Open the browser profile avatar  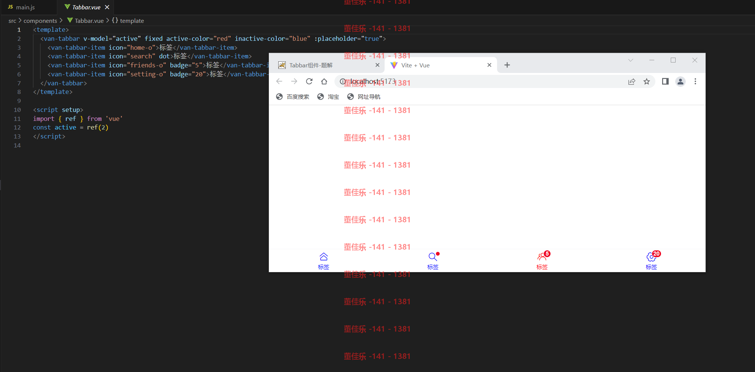(680, 81)
